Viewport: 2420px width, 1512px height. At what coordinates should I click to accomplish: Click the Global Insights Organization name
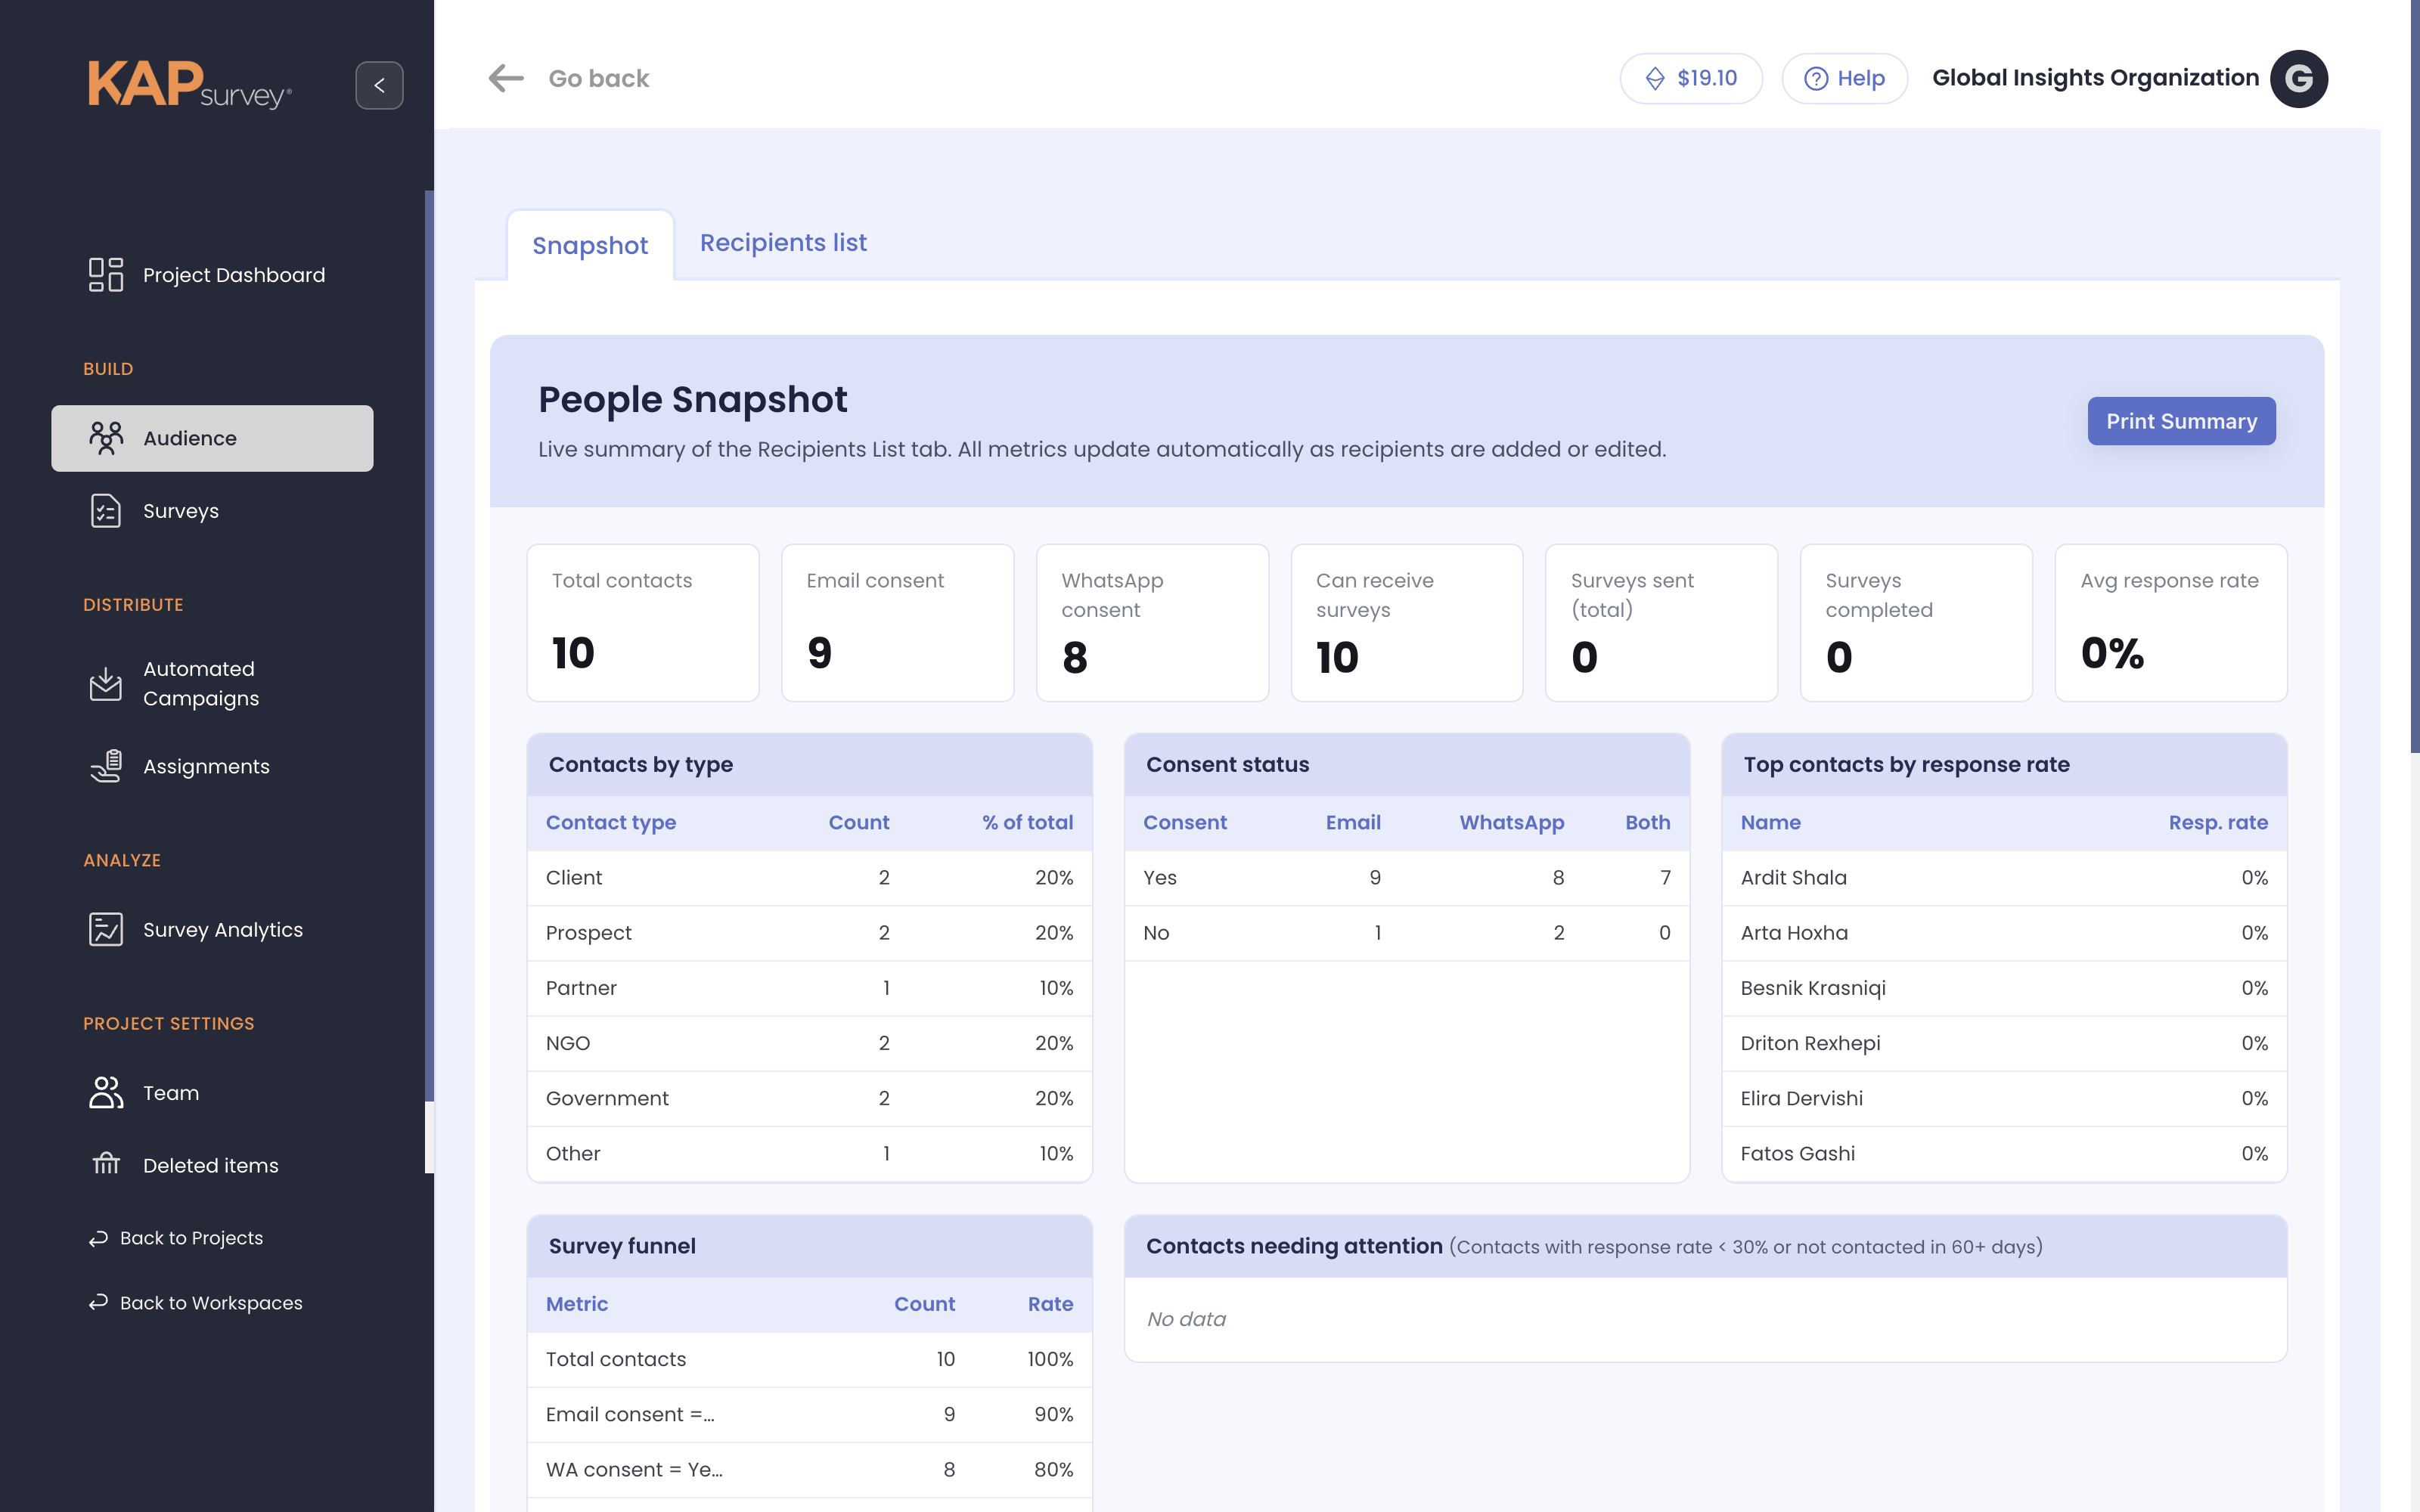point(2095,78)
